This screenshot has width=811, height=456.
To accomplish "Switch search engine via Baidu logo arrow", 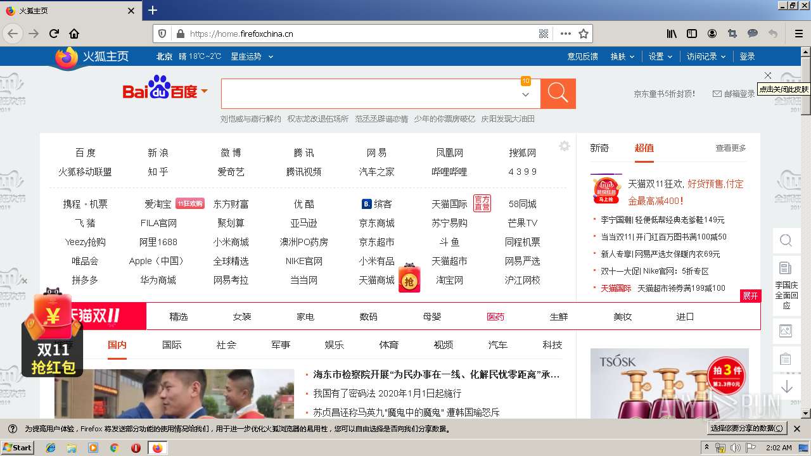I will point(205,92).
